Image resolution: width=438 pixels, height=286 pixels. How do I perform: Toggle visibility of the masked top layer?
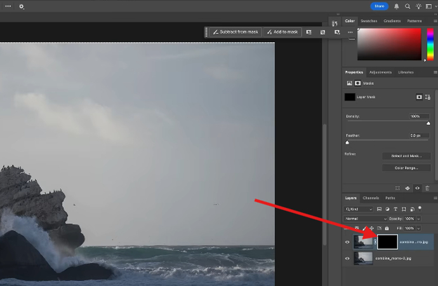(347, 242)
